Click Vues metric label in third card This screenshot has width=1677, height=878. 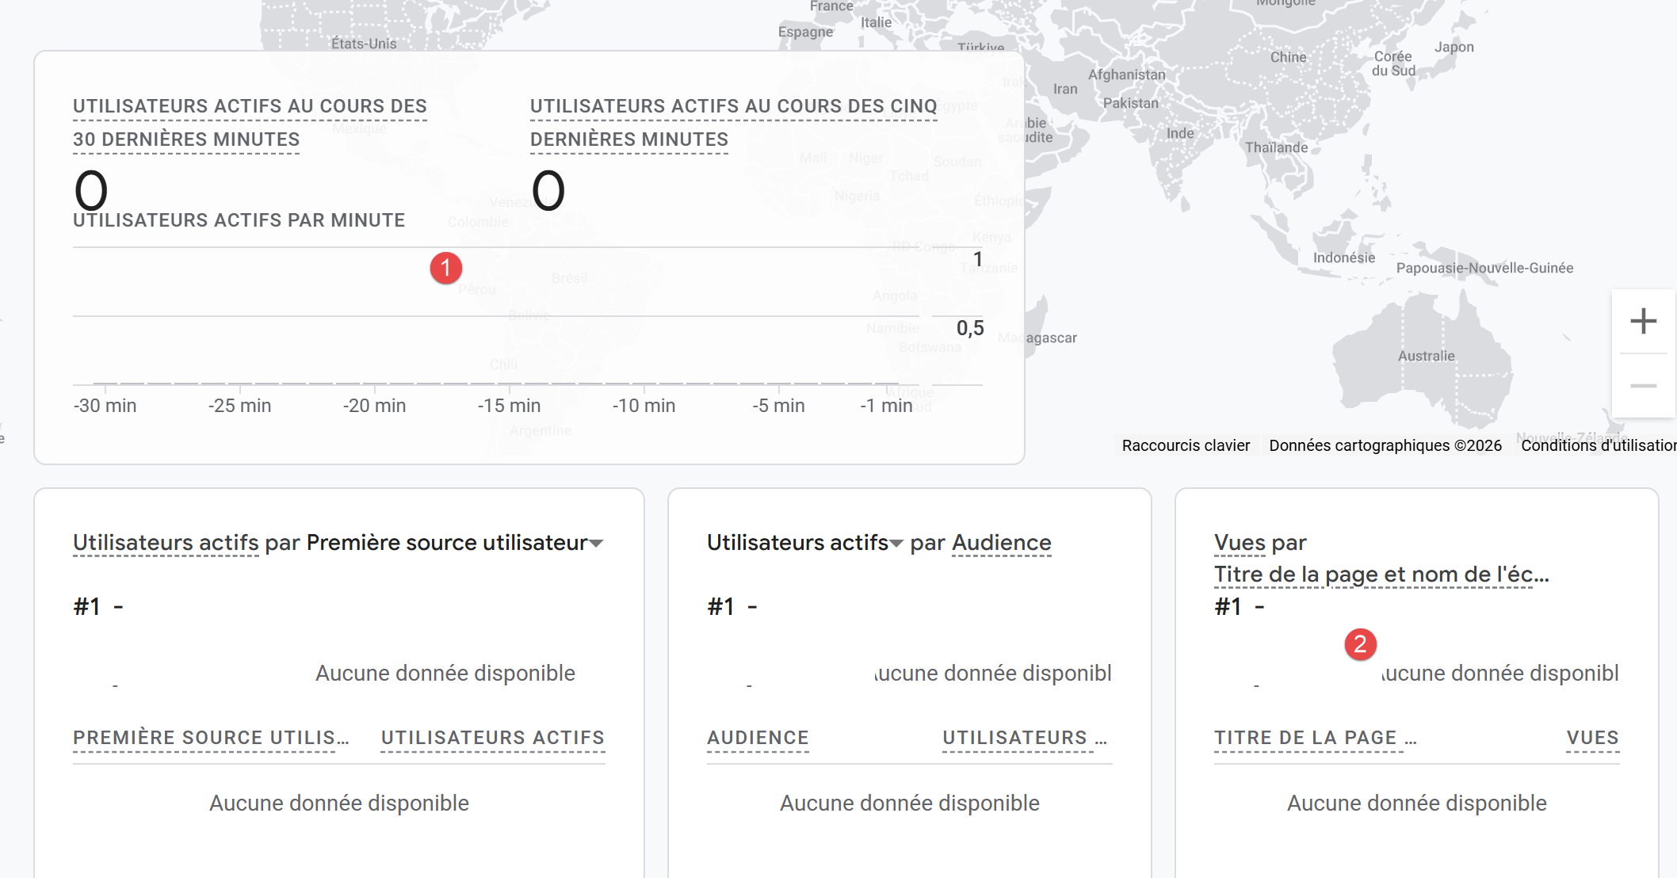tap(1240, 543)
